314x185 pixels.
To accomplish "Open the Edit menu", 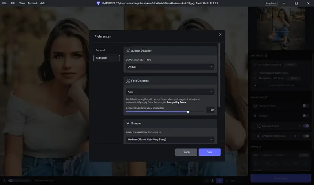I will tap(13, 3).
